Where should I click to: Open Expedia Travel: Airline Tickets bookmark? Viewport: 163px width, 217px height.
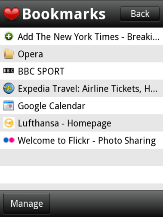tap(81, 89)
